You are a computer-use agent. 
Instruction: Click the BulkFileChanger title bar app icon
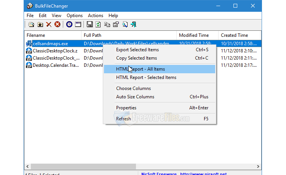30,6
